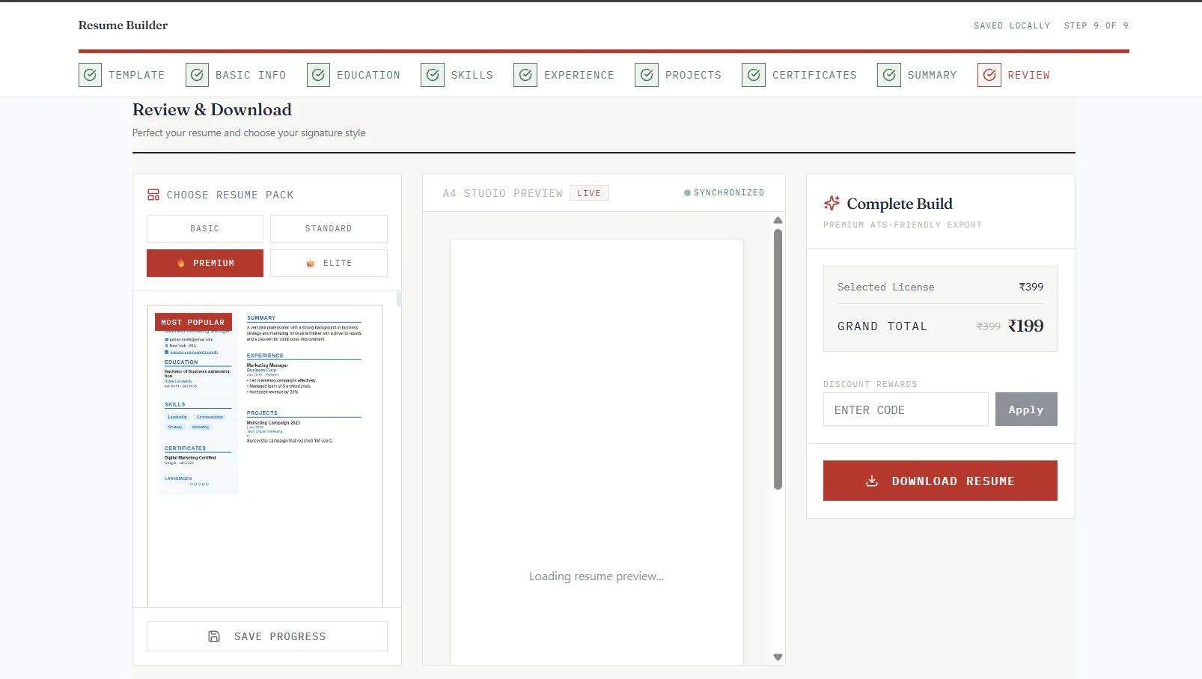Click the crown icon on the Elite pack
Image resolution: width=1202 pixels, height=679 pixels.
311,264
